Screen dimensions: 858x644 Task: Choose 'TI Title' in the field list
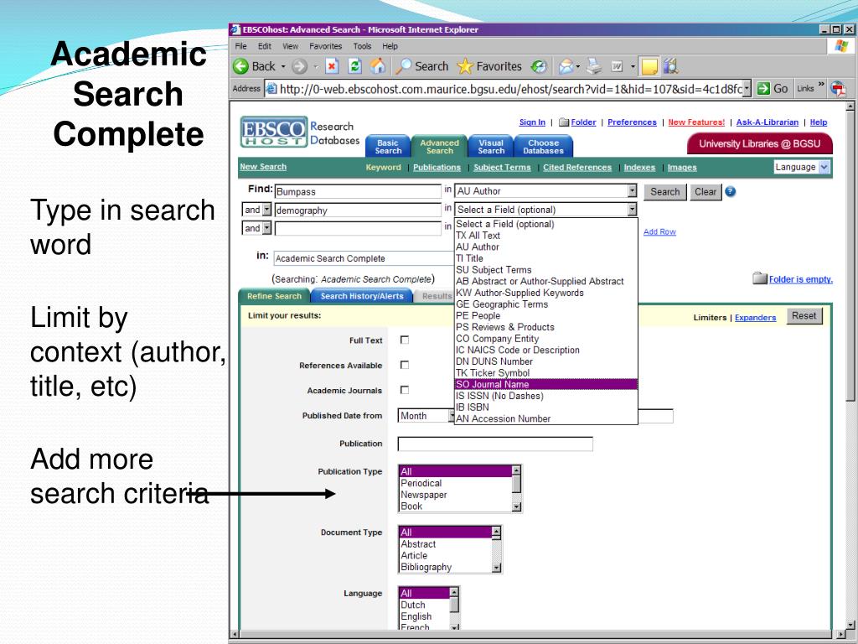[546, 258]
